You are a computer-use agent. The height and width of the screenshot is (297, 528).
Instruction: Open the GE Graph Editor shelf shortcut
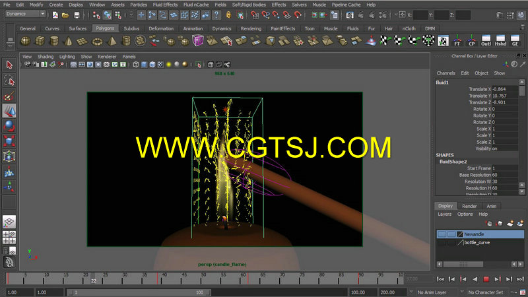pos(515,41)
